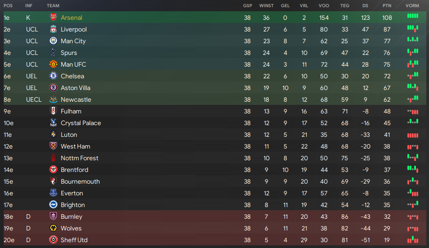Image resolution: width=429 pixels, height=248 pixels.
Task: Open the Spurs team name link
Action: 69,53
